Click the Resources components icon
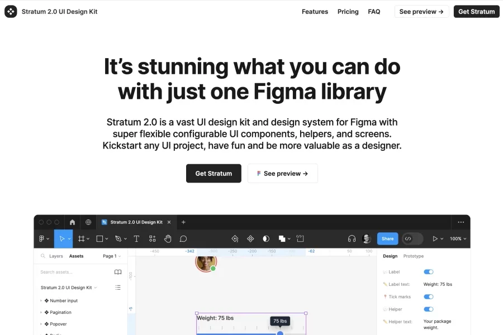This screenshot has width=503, height=335. click(152, 238)
